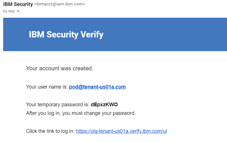Click the IBM Security sender name

pos(18,4)
